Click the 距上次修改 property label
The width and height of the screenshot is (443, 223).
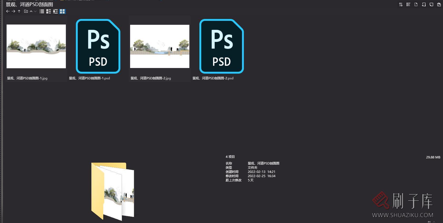tap(234, 180)
